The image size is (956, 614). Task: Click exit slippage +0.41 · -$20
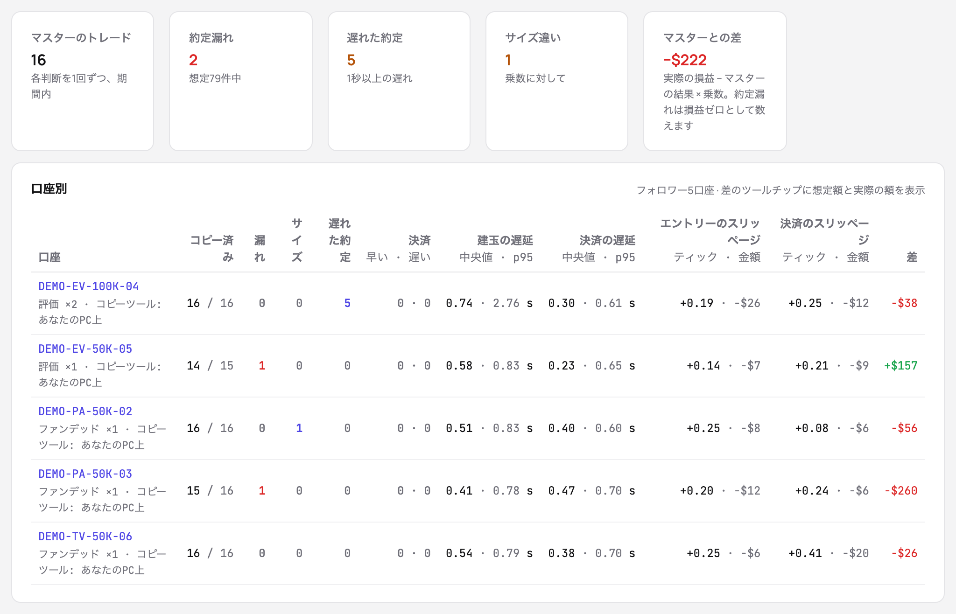point(829,553)
